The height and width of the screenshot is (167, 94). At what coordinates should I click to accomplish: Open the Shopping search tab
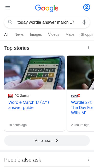[87, 34]
